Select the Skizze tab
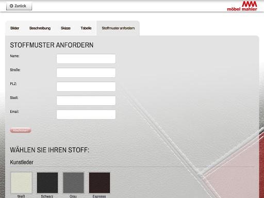This screenshot has width=264, height=198. click(x=65, y=28)
